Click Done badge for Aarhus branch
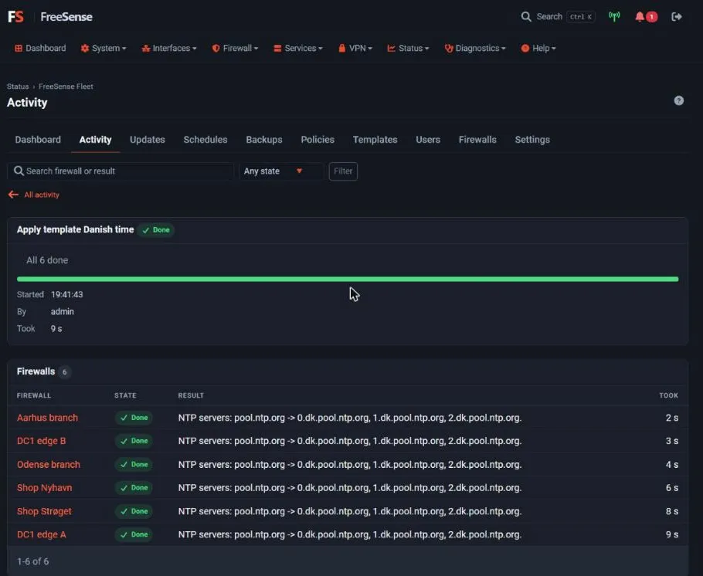Viewport: 703px width, 576px height. [x=134, y=418]
